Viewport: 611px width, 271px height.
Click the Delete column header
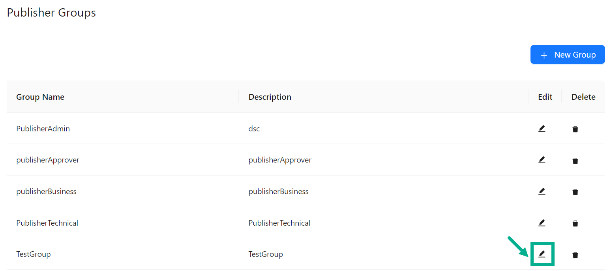pyautogui.click(x=583, y=97)
